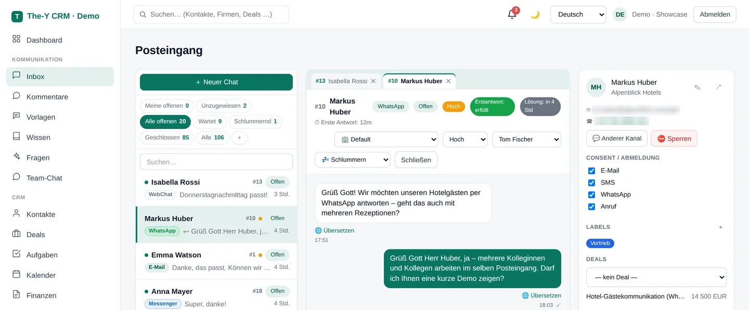Open Kommentare in the sidebar
Viewport: 749px width, 310px height.
[60, 97]
